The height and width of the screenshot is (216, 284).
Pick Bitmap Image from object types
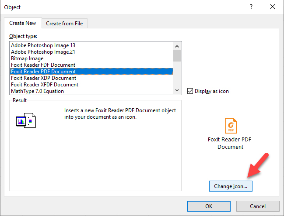91,58
